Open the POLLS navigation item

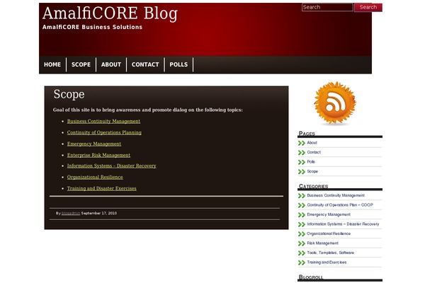point(178,64)
